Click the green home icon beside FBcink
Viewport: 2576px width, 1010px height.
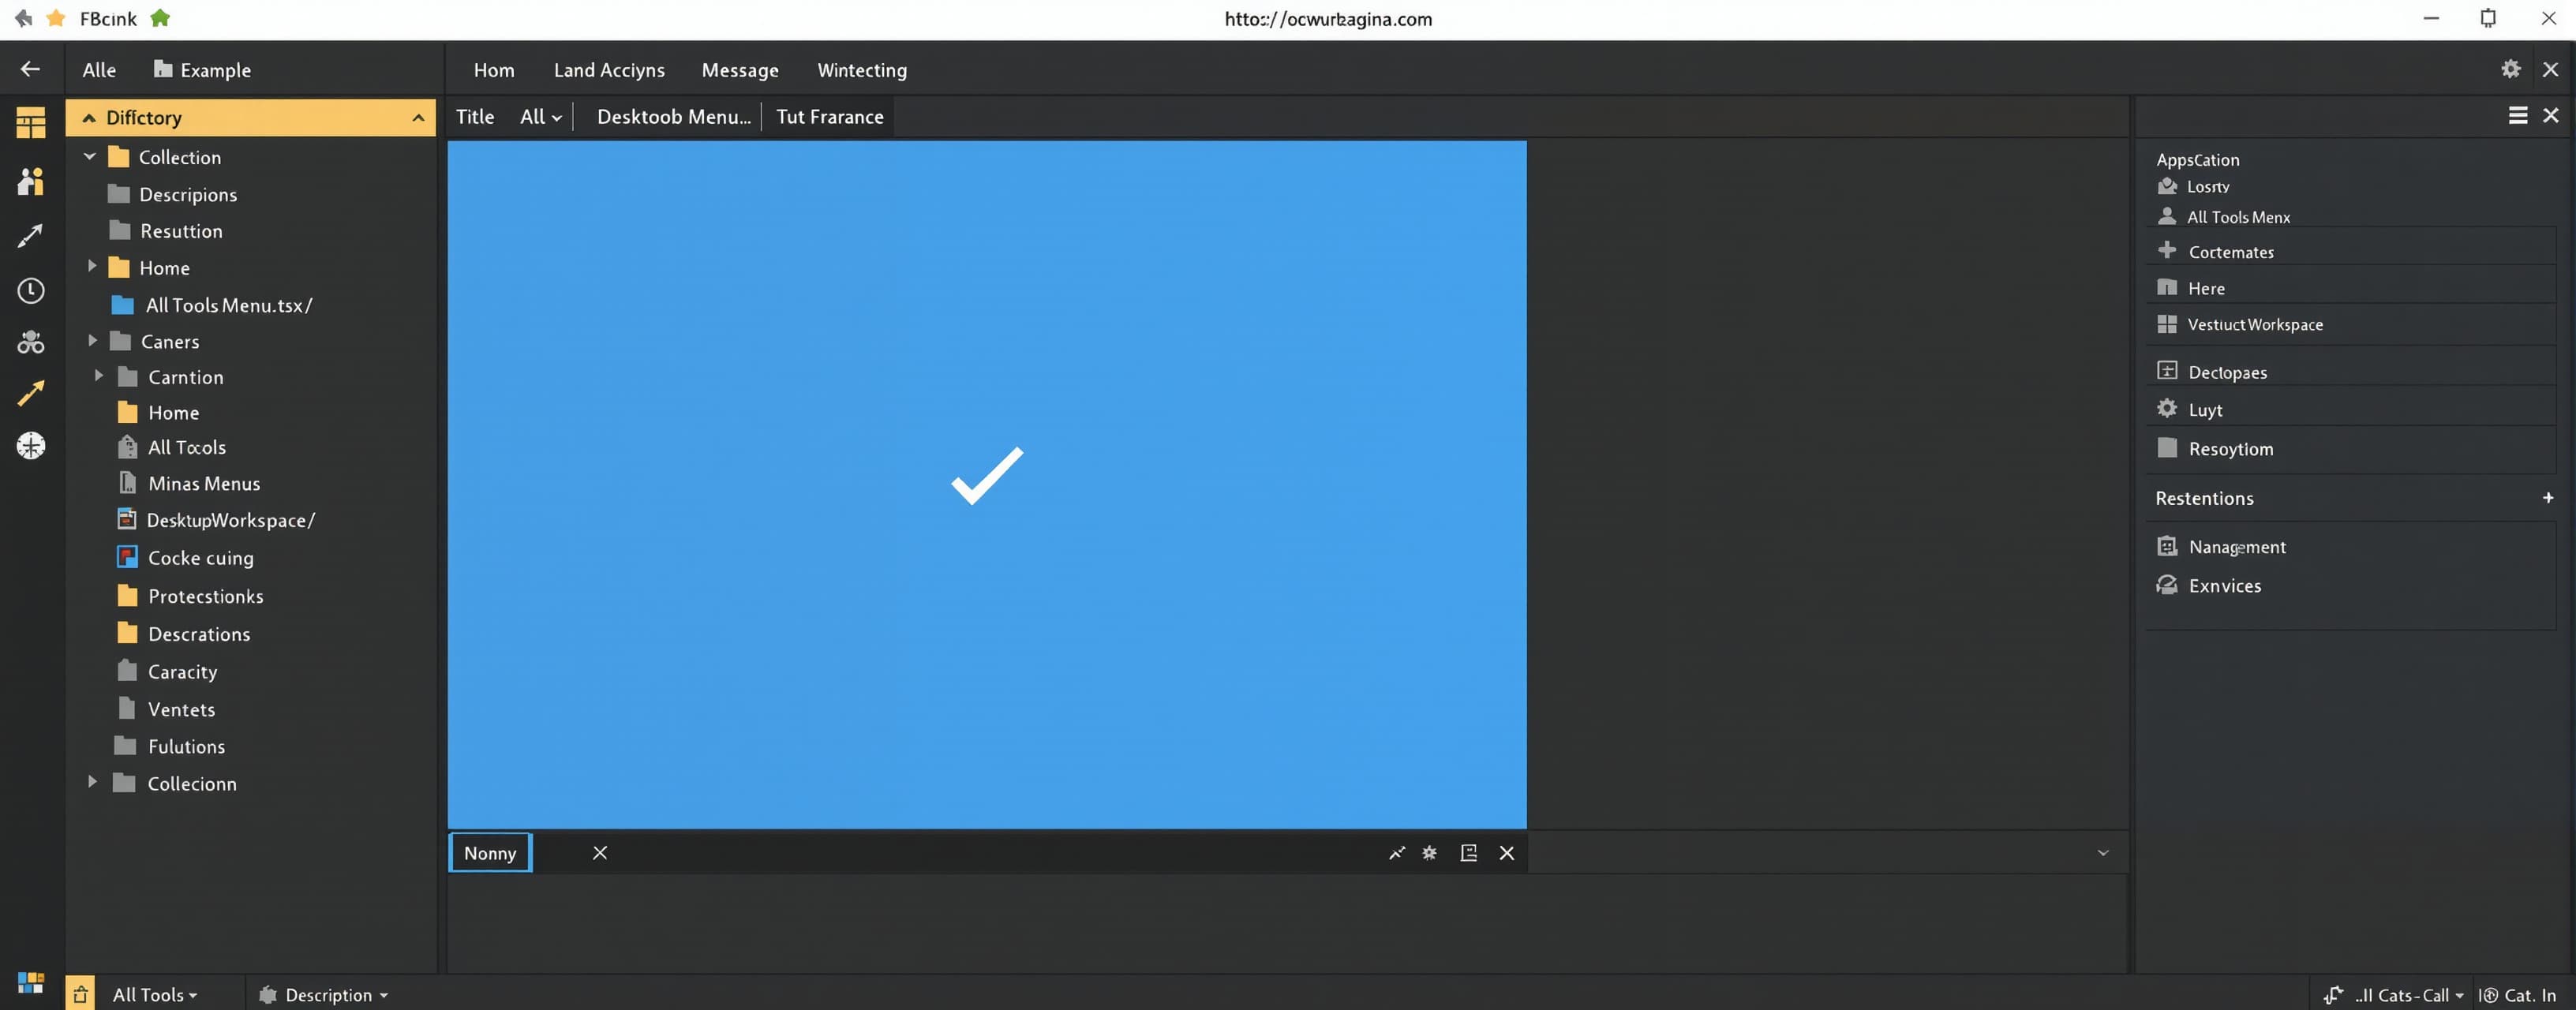[160, 18]
